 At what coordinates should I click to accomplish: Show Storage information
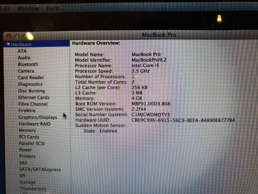[27, 182]
